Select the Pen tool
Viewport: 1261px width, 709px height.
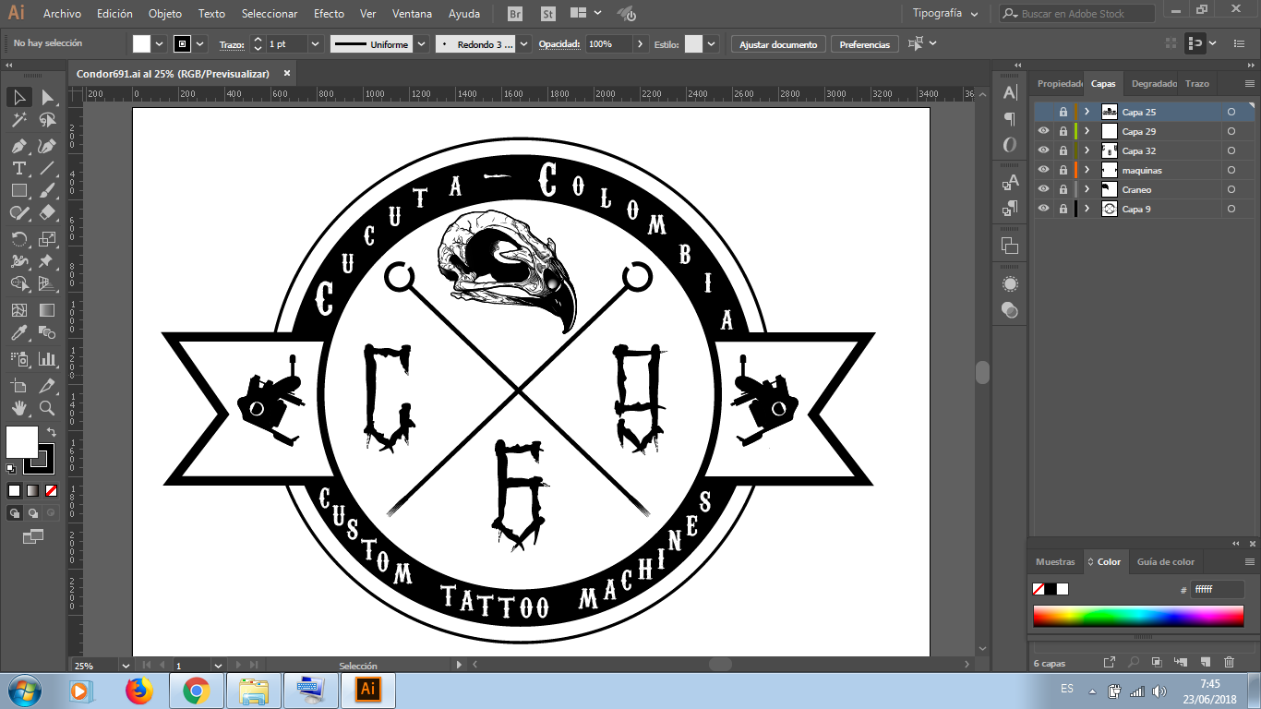18,146
